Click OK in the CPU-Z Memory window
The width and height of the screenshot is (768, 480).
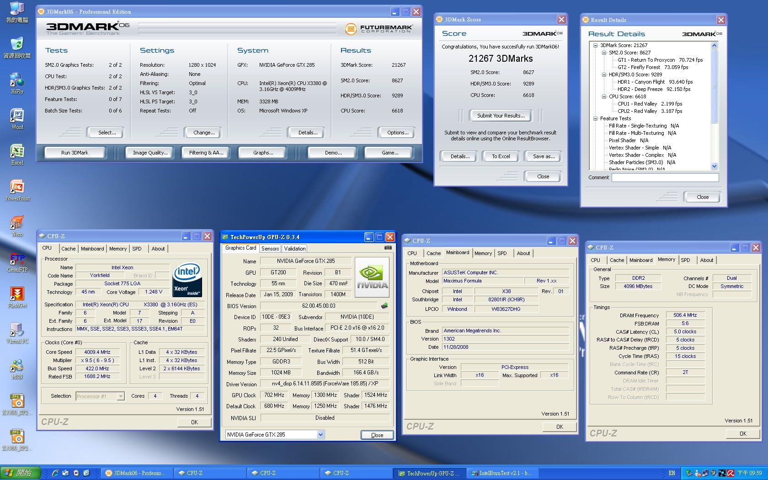[742, 434]
